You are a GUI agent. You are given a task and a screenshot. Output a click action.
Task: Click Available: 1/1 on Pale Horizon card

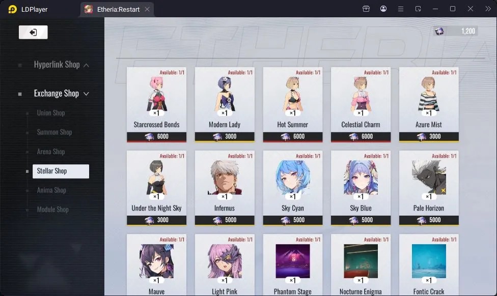(x=444, y=156)
